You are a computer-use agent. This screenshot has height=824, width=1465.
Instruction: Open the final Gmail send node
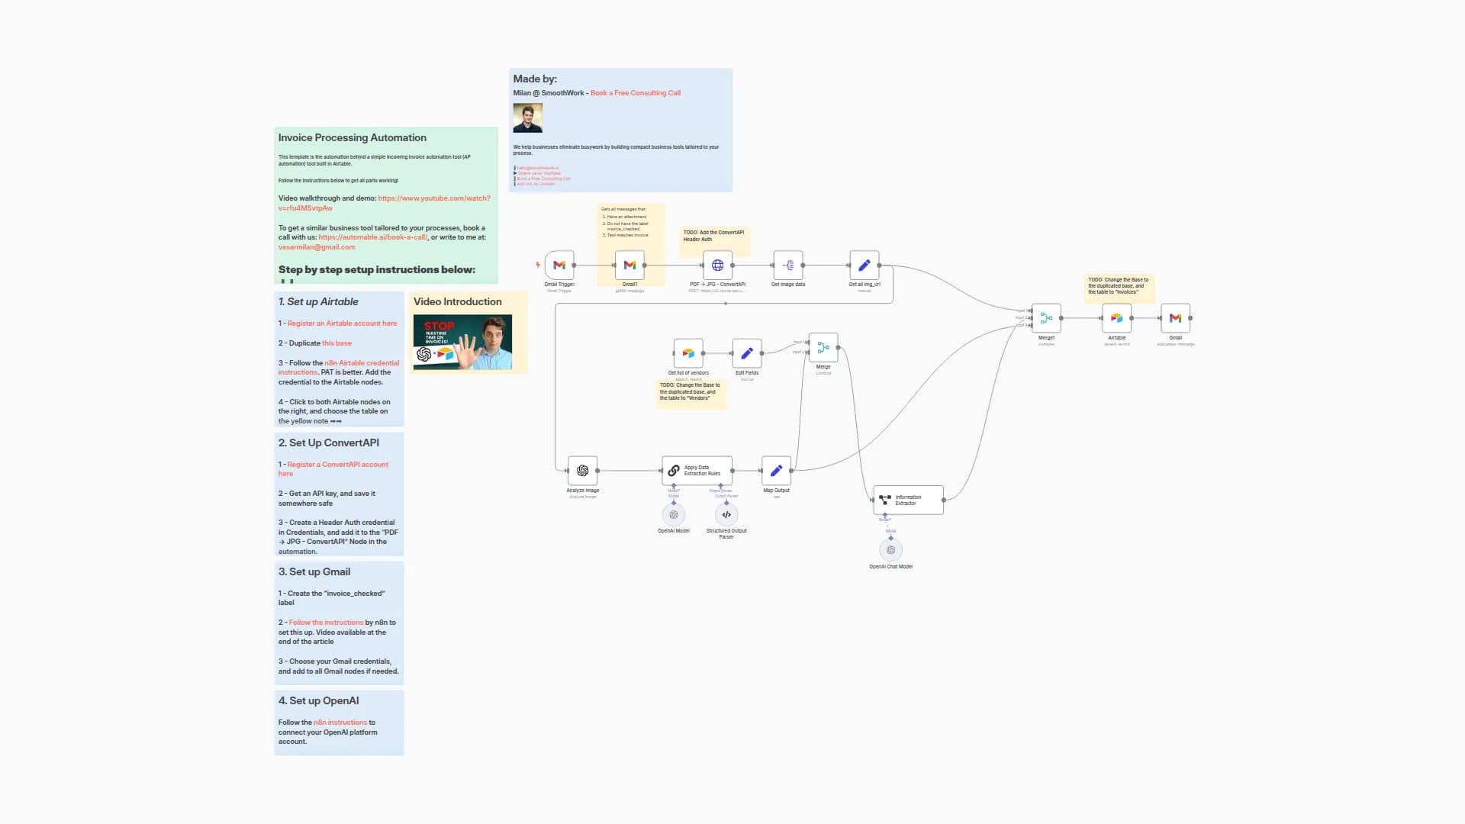coord(1175,318)
